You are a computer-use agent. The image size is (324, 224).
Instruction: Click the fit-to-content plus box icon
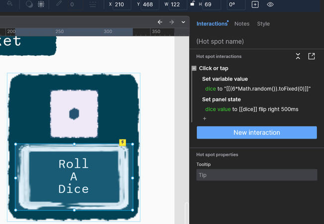tap(255, 4)
